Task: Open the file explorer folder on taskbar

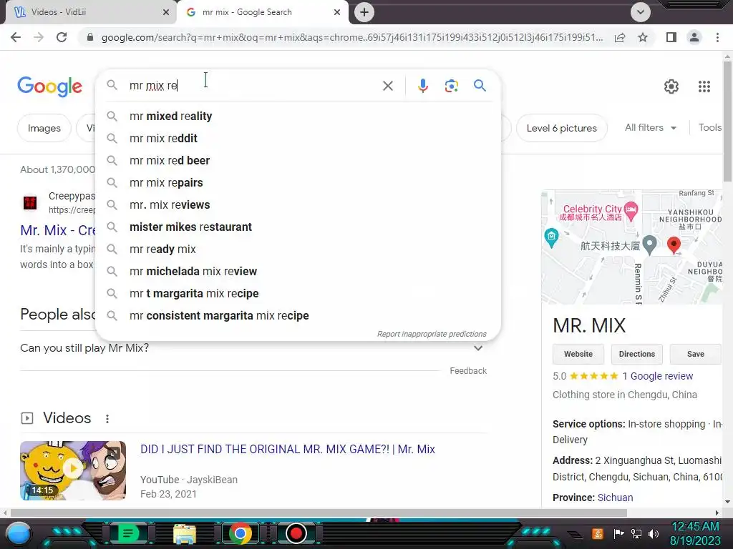Action: (185, 533)
